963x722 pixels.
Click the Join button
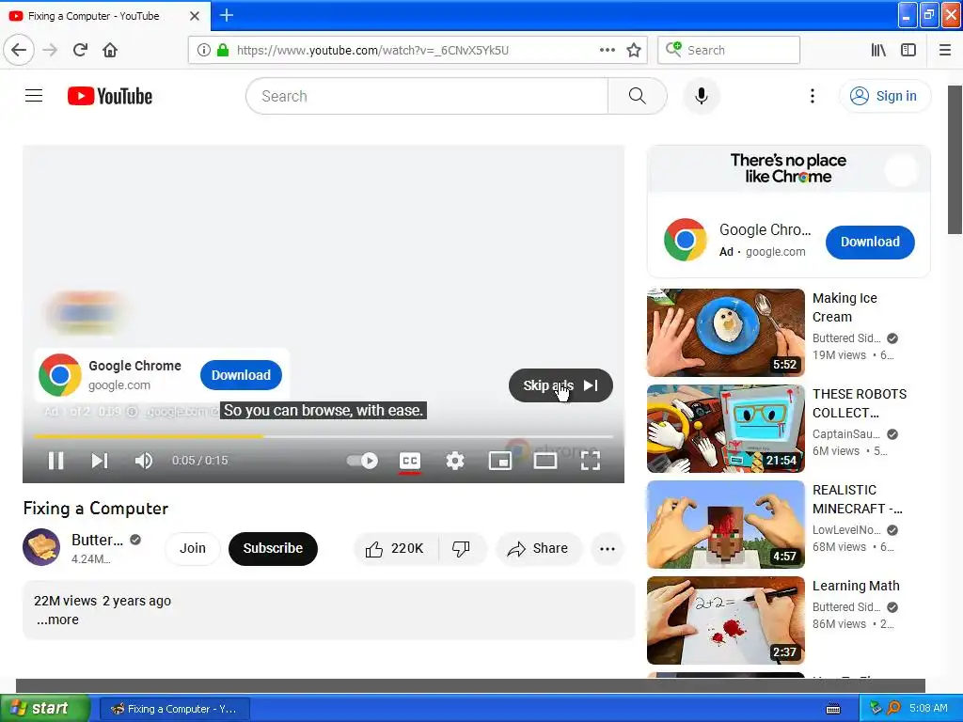tap(192, 548)
